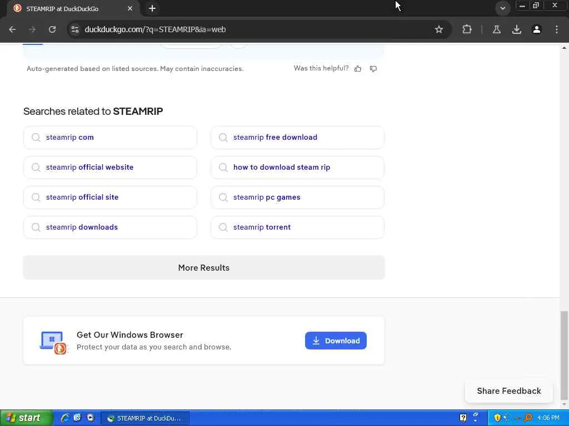Search related query steamrip official site
This screenshot has height=426, width=569.
[x=110, y=197]
